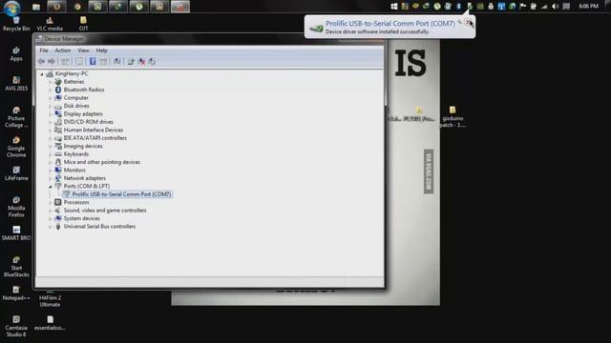Open the File menu in Device Manager
This screenshot has height=343, width=611.
(44, 50)
